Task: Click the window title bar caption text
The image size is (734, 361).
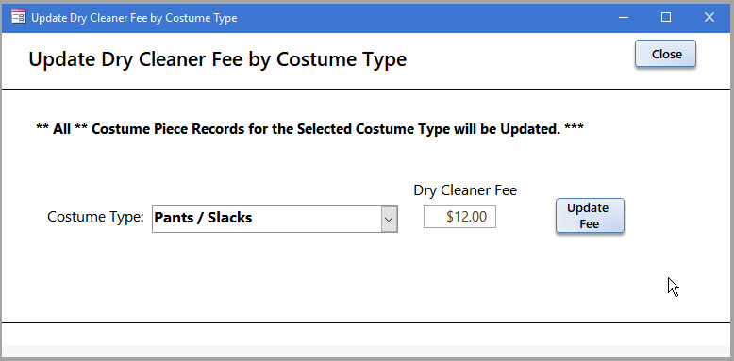Action: (134, 18)
